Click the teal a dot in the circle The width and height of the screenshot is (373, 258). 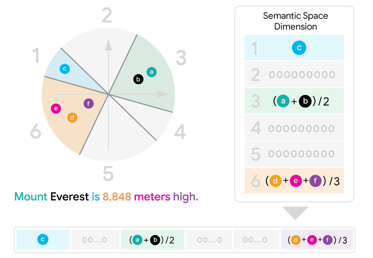tap(152, 72)
